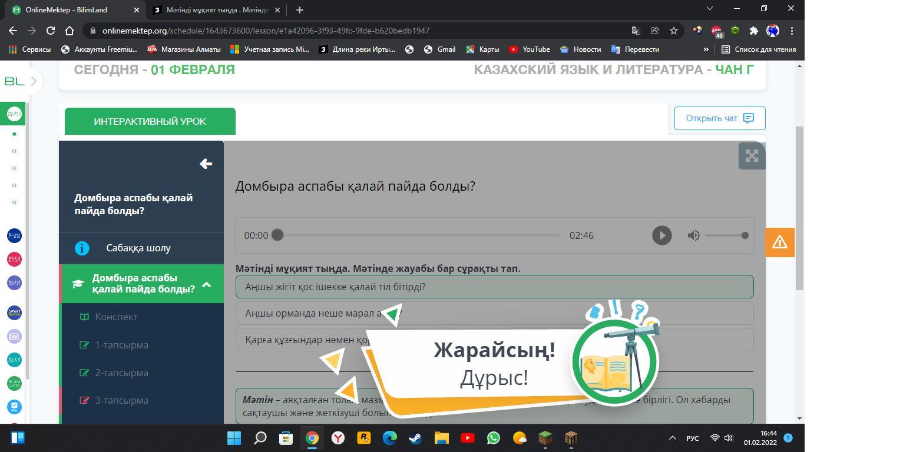Switch to the ИНТЕРАКТИВНЫЙ УРОК tab
The image size is (913, 452).
click(150, 121)
